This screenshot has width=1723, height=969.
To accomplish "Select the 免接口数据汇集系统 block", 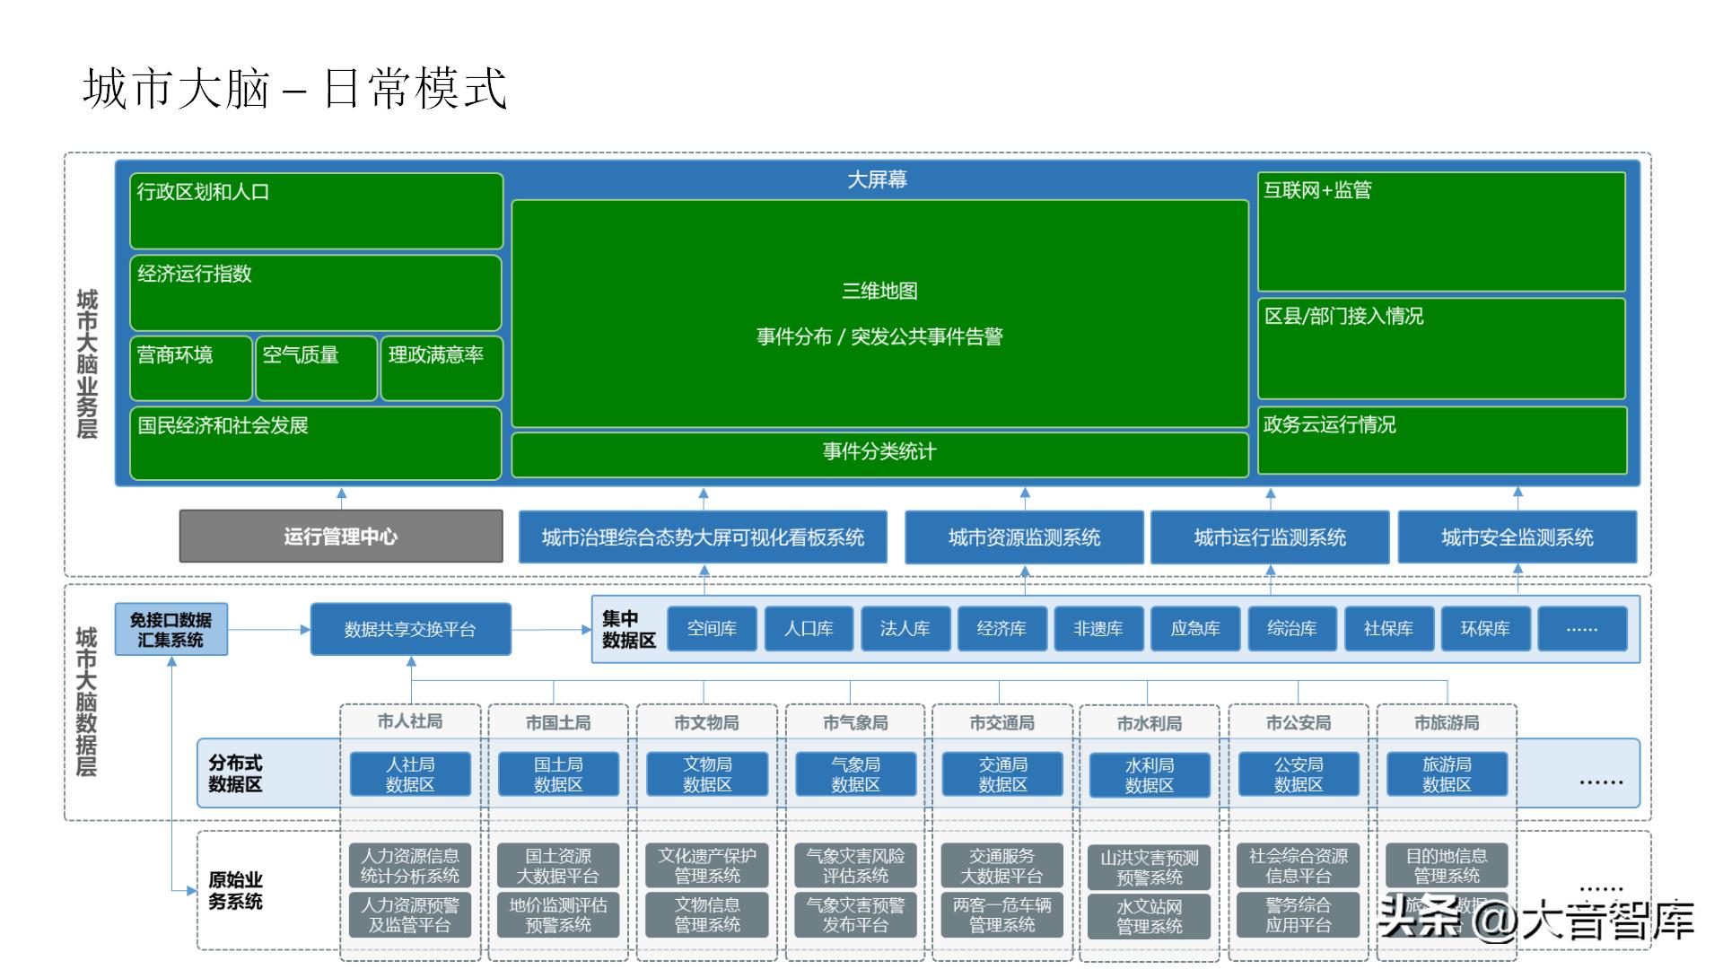I will (171, 629).
